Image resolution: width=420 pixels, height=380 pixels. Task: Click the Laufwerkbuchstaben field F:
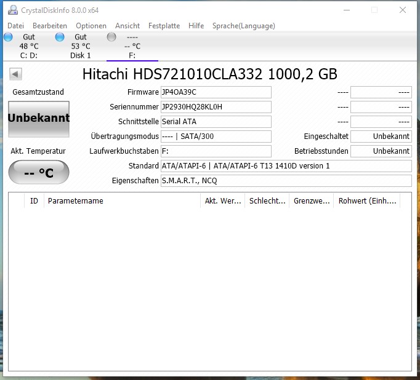click(x=216, y=151)
